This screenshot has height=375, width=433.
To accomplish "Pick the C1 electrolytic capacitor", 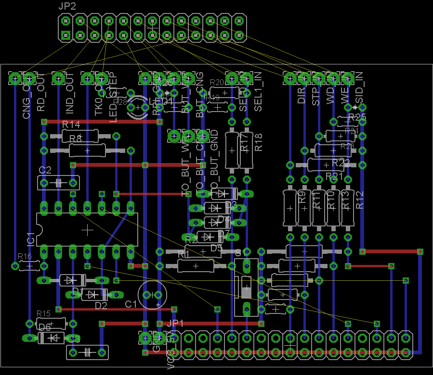I will click(x=152, y=294).
